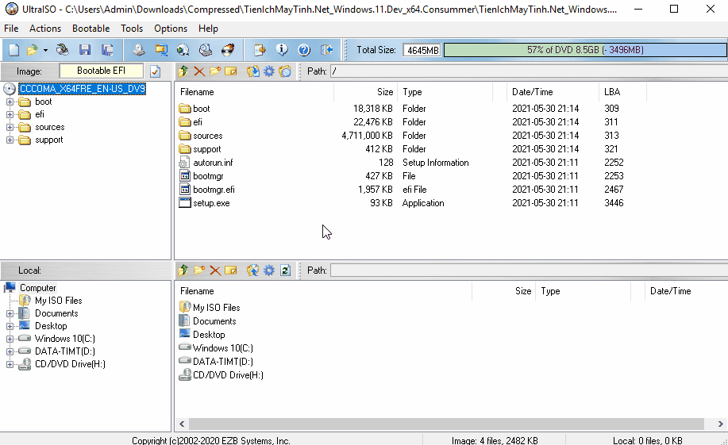Click the image pane Rename icon

(x=231, y=71)
